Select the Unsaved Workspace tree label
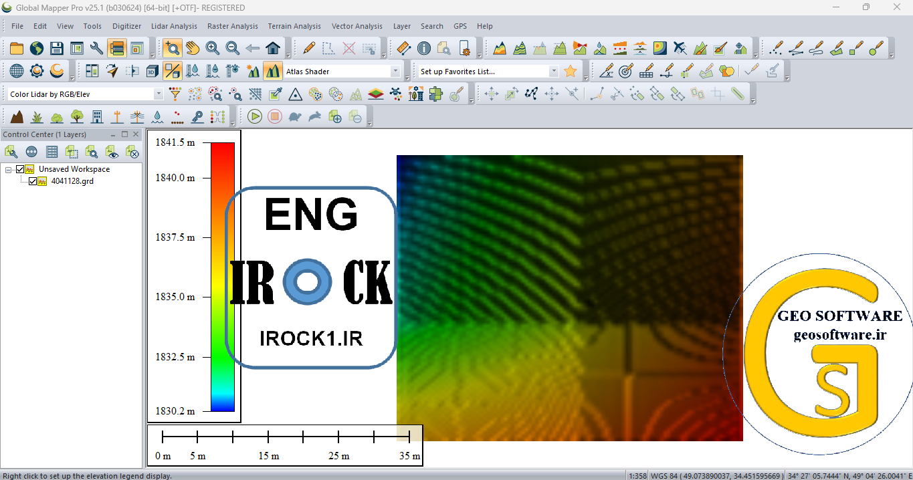The image size is (913, 480). point(74,169)
